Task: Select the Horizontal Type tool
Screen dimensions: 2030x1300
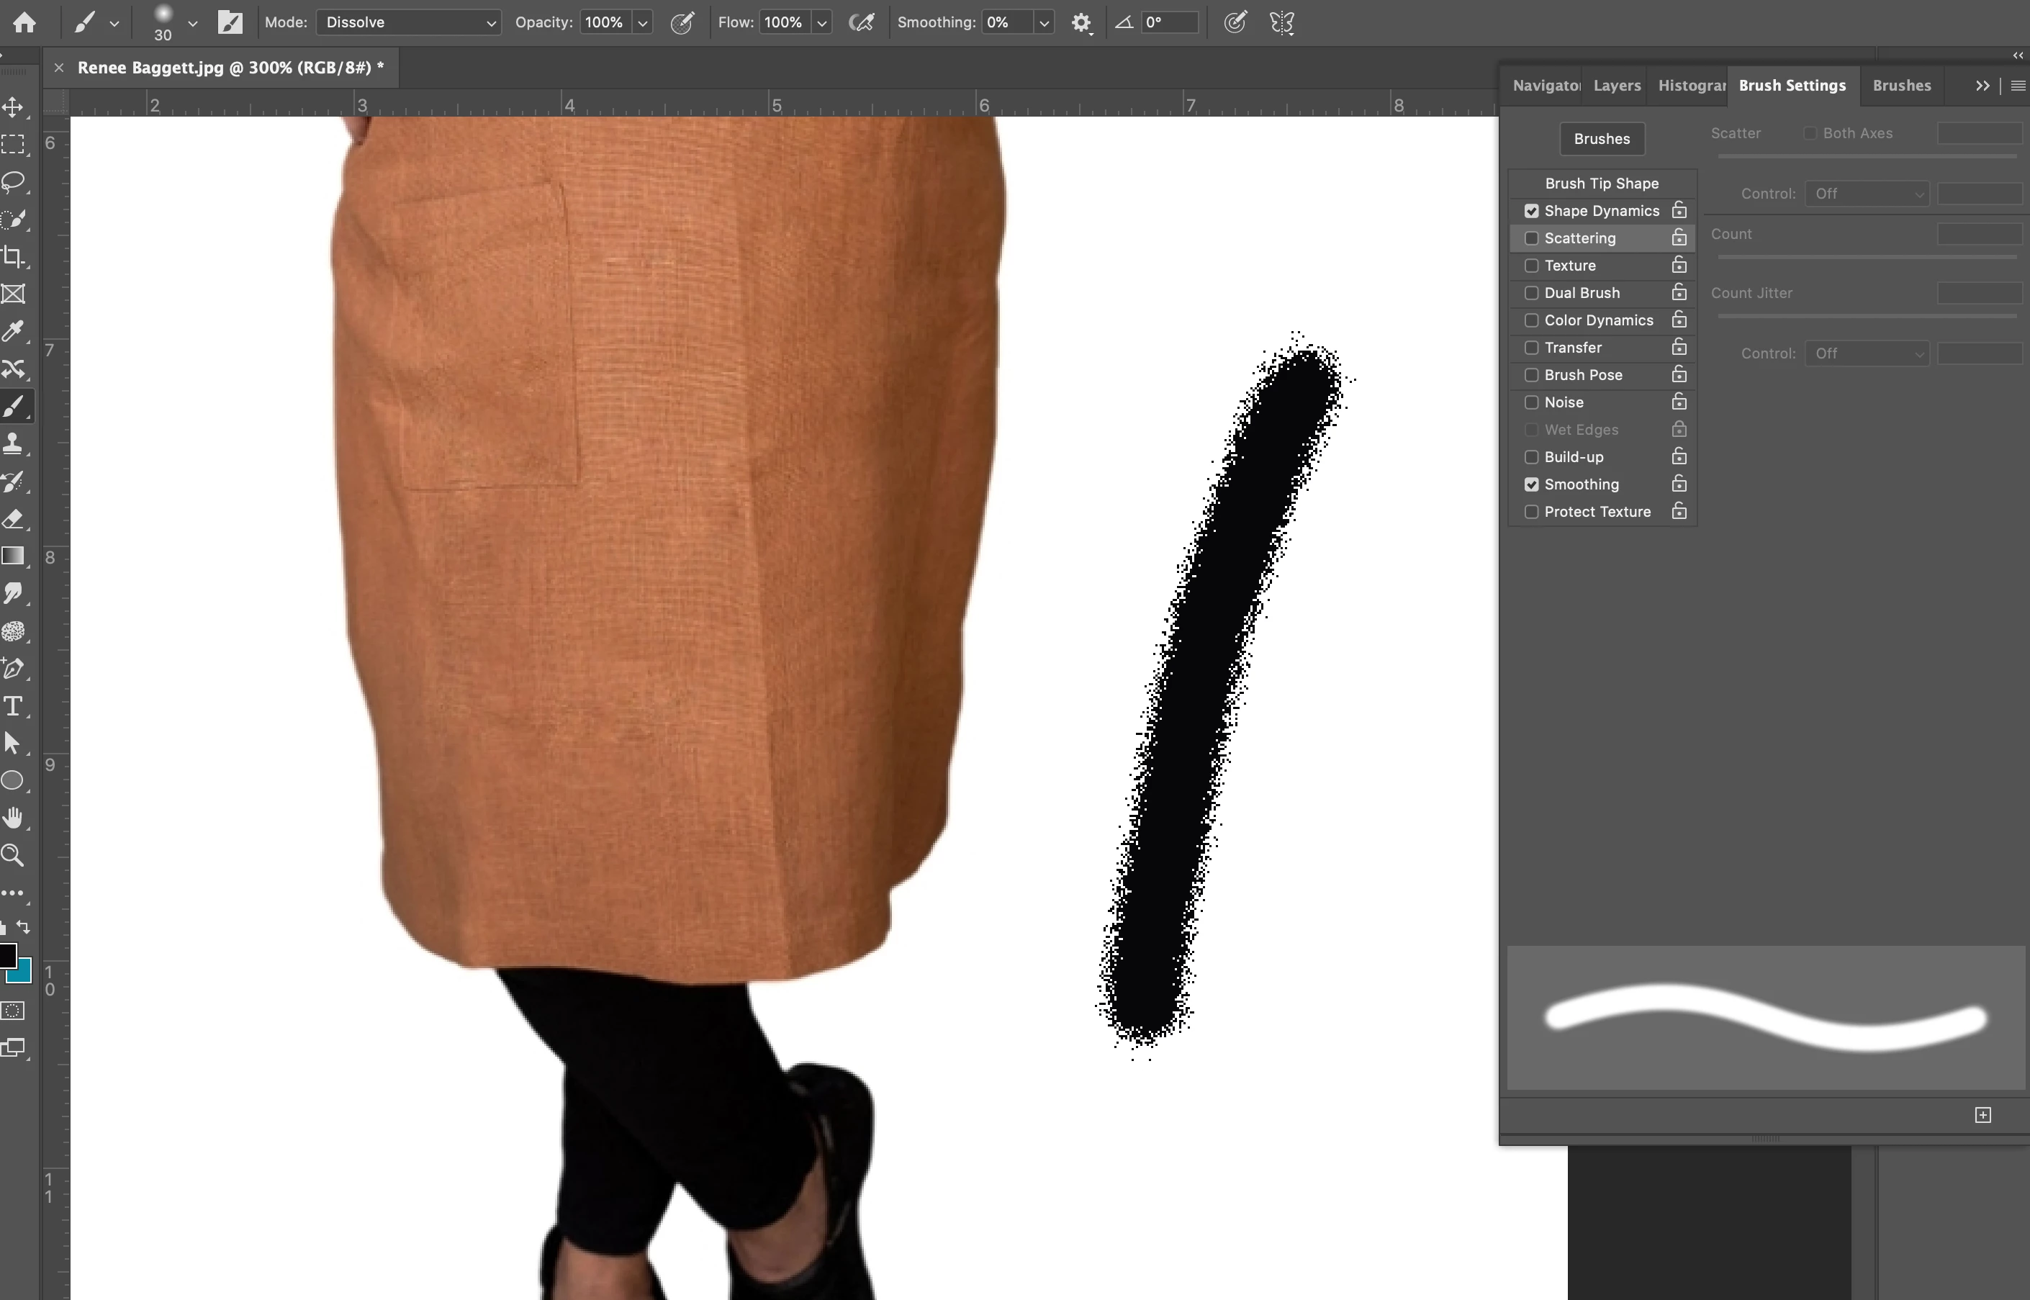Action: (13, 705)
